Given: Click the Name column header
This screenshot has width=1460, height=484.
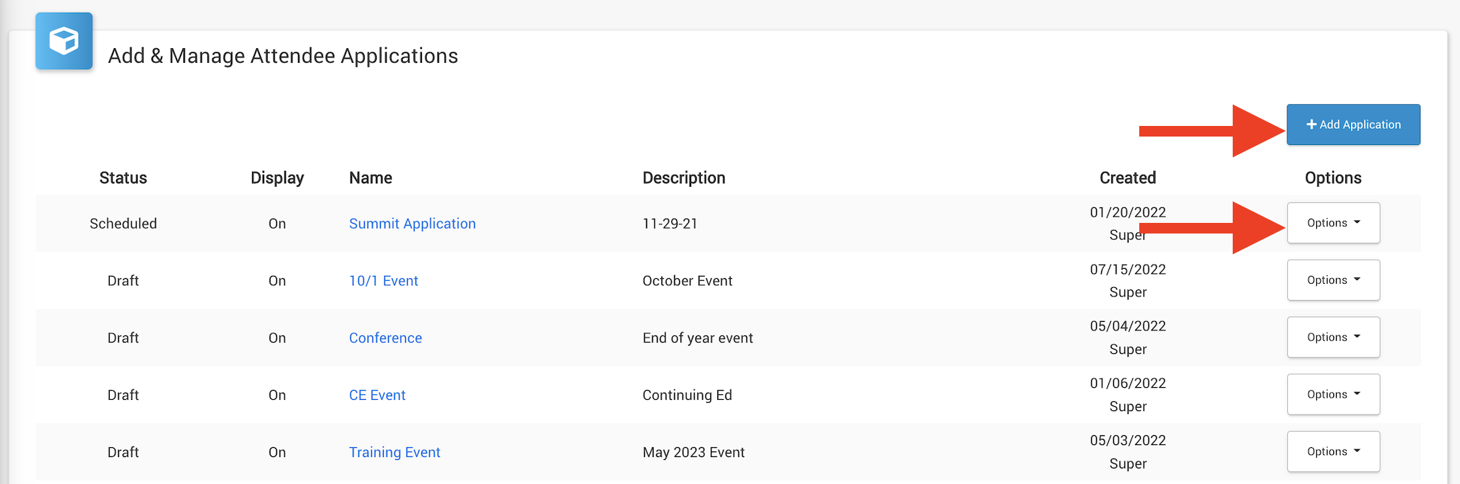Looking at the screenshot, I should 370,178.
